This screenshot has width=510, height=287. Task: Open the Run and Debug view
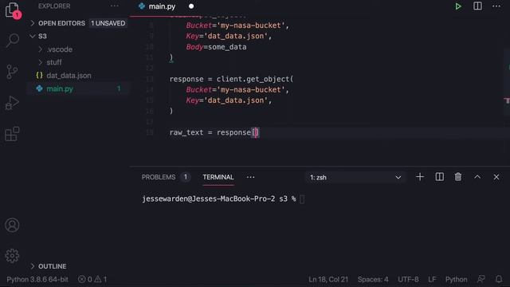[x=12, y=103]
